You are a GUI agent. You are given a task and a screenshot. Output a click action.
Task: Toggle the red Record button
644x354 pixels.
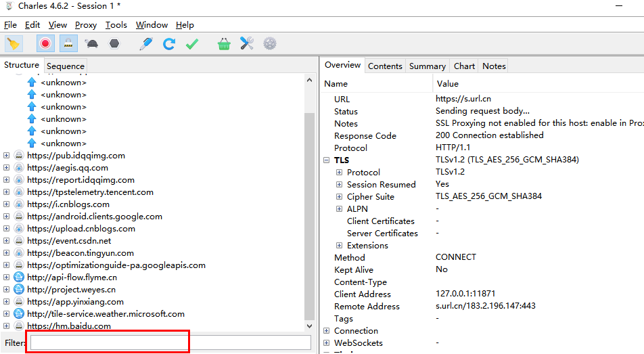(45, 43)
